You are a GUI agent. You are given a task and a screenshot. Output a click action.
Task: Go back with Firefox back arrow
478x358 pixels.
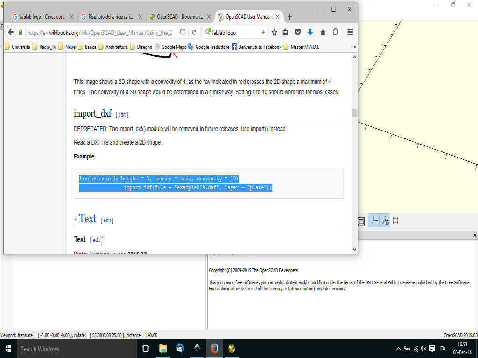pyautogui.click(x=11, y=32)
